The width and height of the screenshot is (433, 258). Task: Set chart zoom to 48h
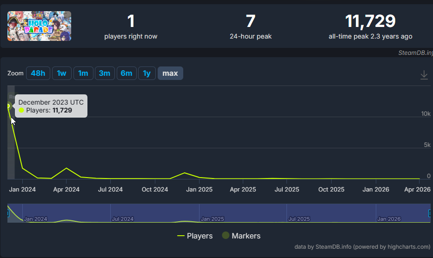(38, 73)
